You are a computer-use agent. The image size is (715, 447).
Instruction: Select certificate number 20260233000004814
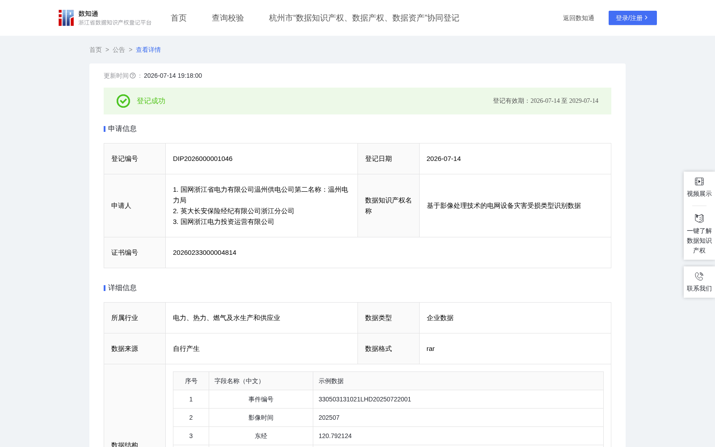[x=205, y=253]
